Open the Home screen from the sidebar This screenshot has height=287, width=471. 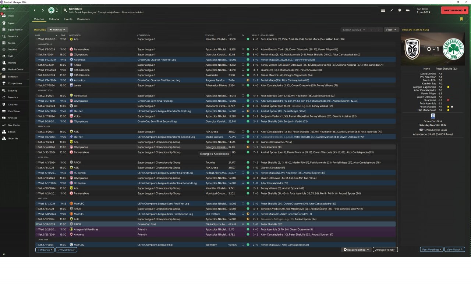coord(11,8)
